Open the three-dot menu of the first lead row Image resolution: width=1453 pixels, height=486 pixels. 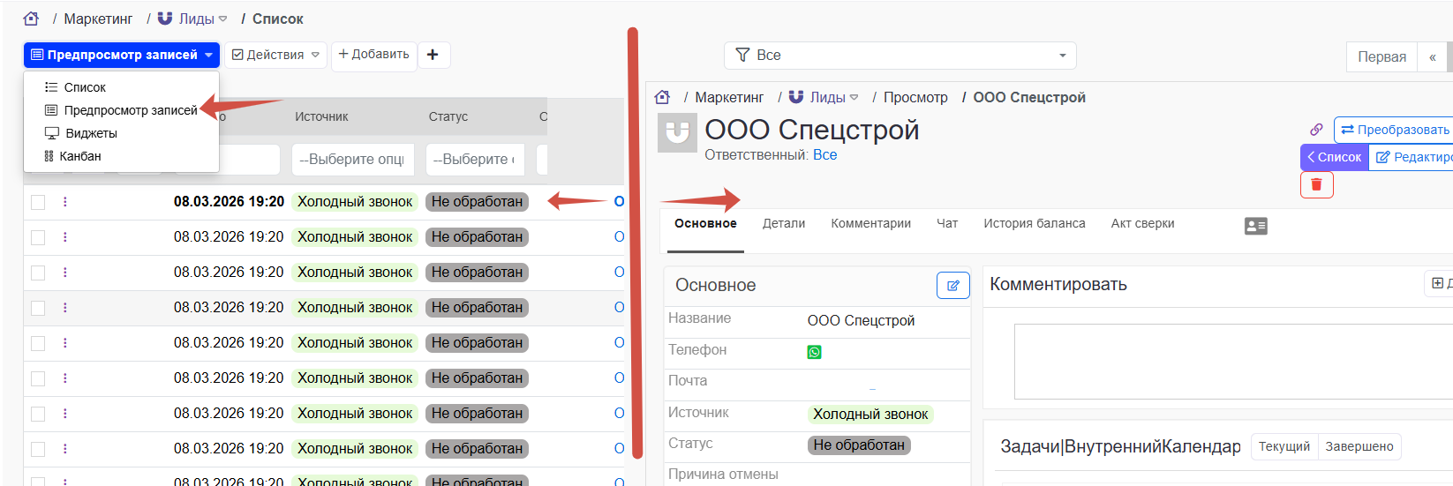coord(65,202)
